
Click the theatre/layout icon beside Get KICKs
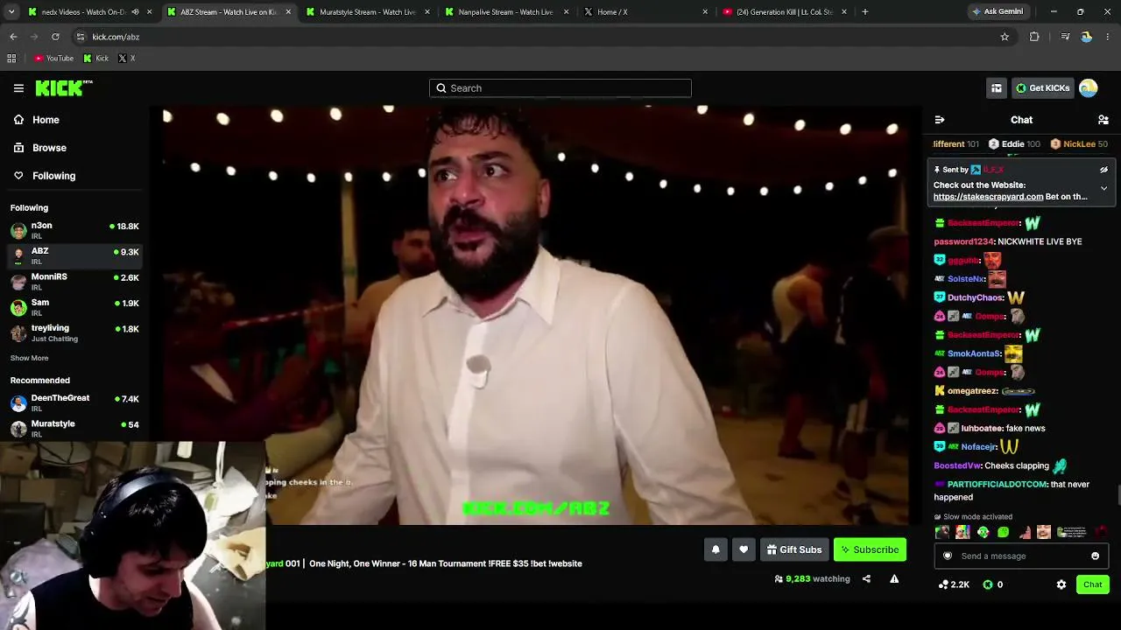(x=997, y=88)
